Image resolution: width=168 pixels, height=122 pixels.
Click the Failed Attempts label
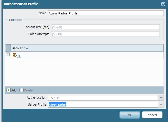(x=39, y=34)
